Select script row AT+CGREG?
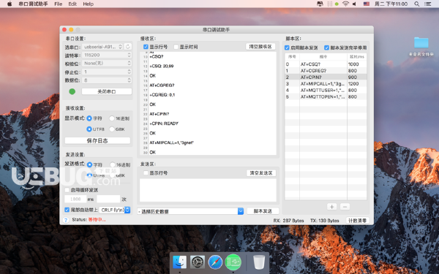Screen dimensions: 439x274 (x=326, y=70)
